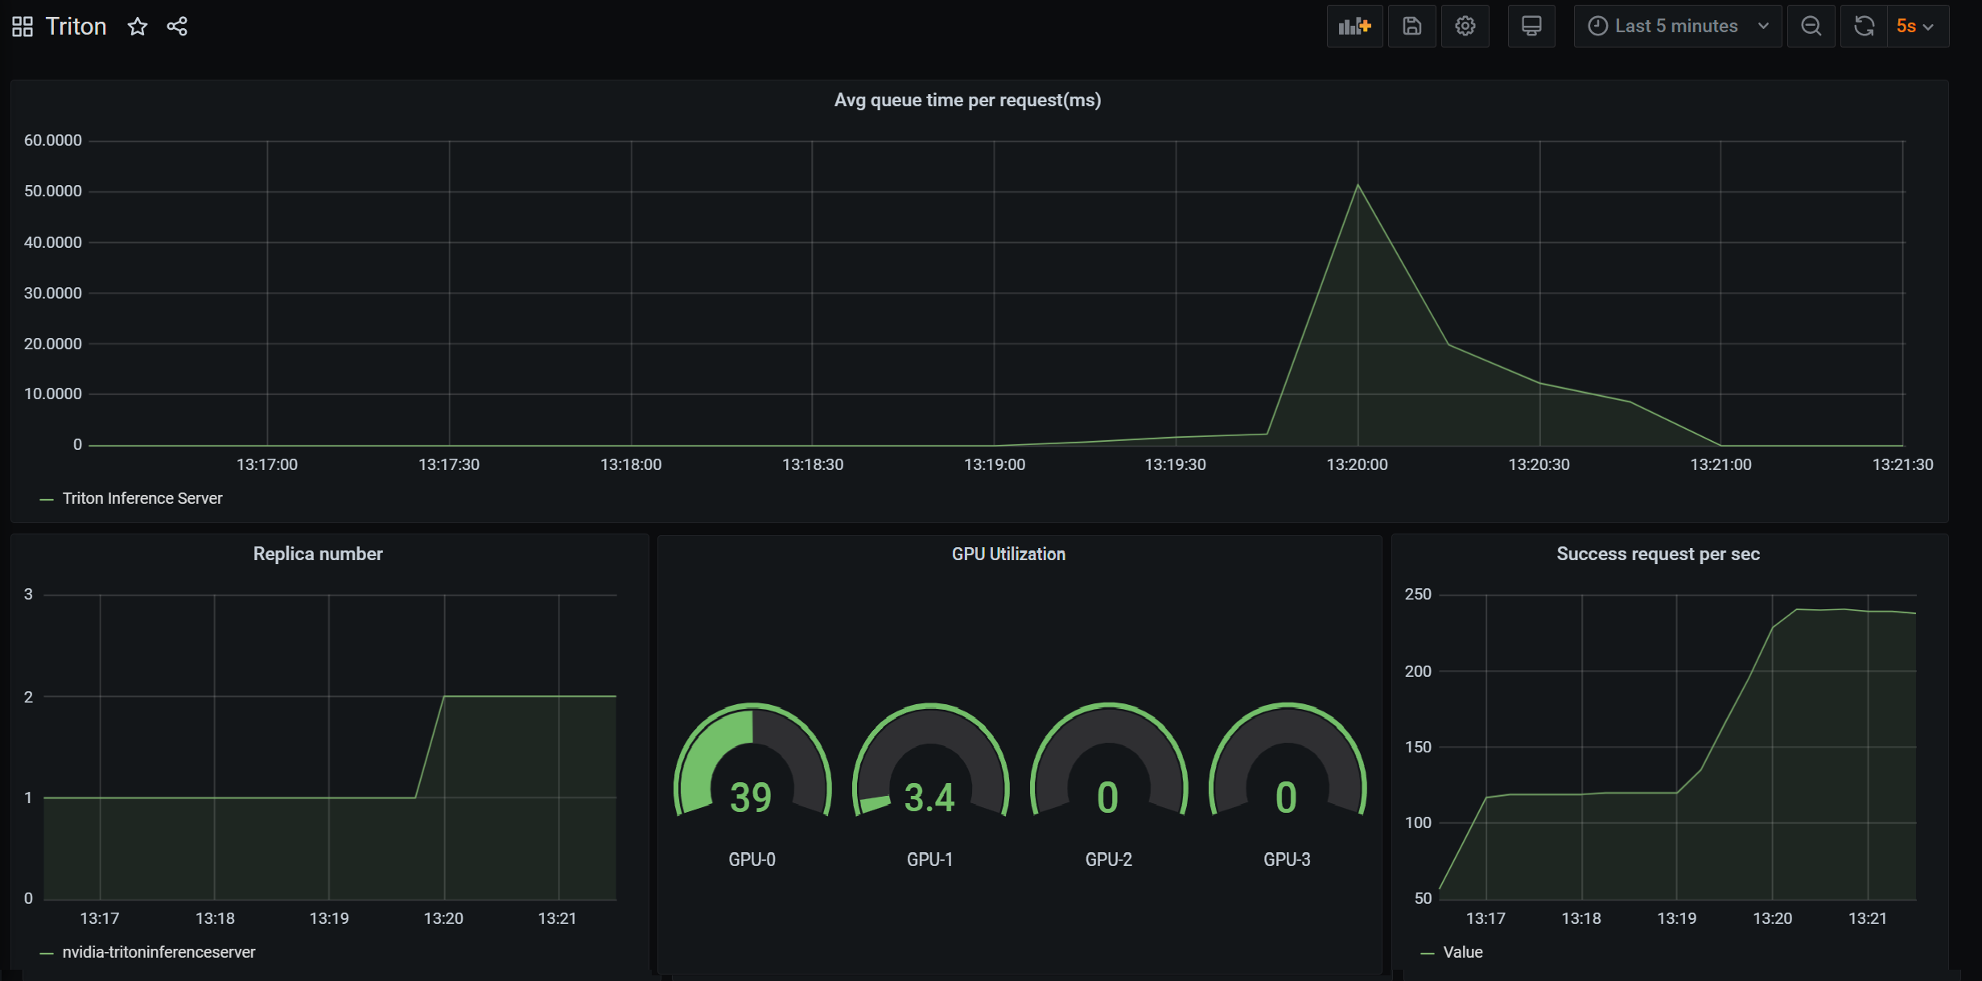Viewport: 1982px width, 981px height.
Task: Star the Triton dashboard as favorite
Action: pos(138,27)
